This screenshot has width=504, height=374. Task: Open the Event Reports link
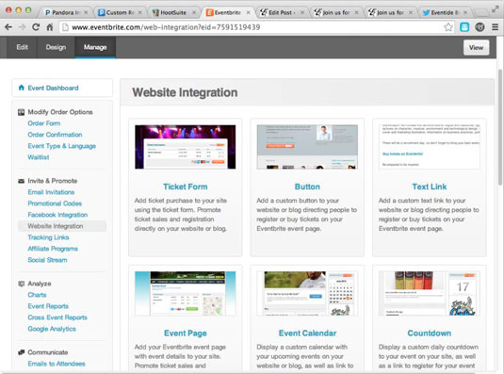(48, 306)
